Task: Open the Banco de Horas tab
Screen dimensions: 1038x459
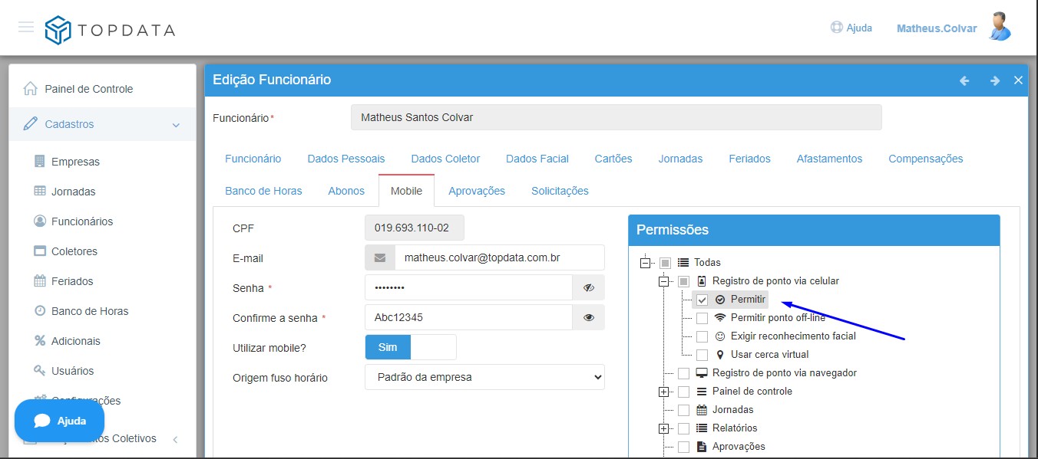Action: 263,191
